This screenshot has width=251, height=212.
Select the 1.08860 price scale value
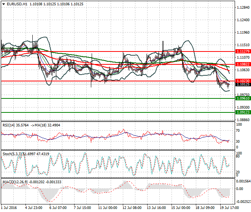(243, 120)
